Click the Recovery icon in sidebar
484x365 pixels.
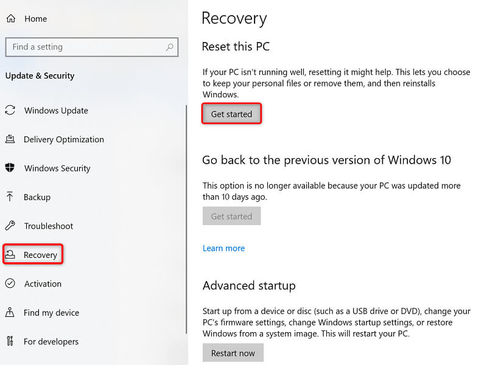(x=10, y=255)
